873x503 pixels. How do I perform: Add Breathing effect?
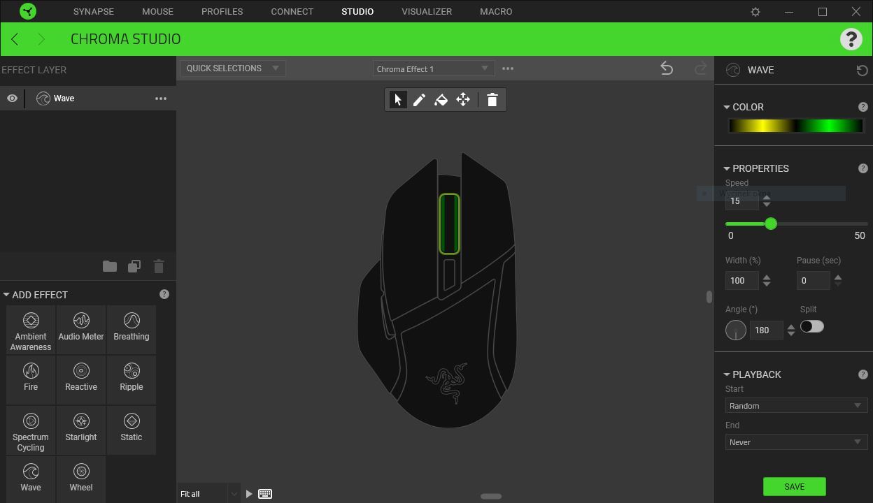pyautogui.click(x=132, y=330)
